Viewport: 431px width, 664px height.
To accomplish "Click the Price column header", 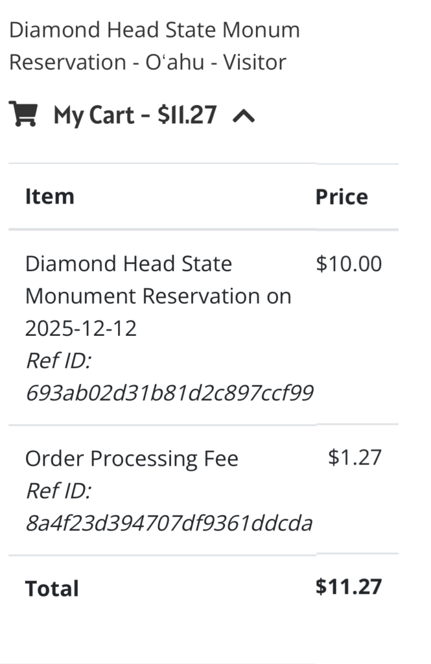I will tap(342, 197).
